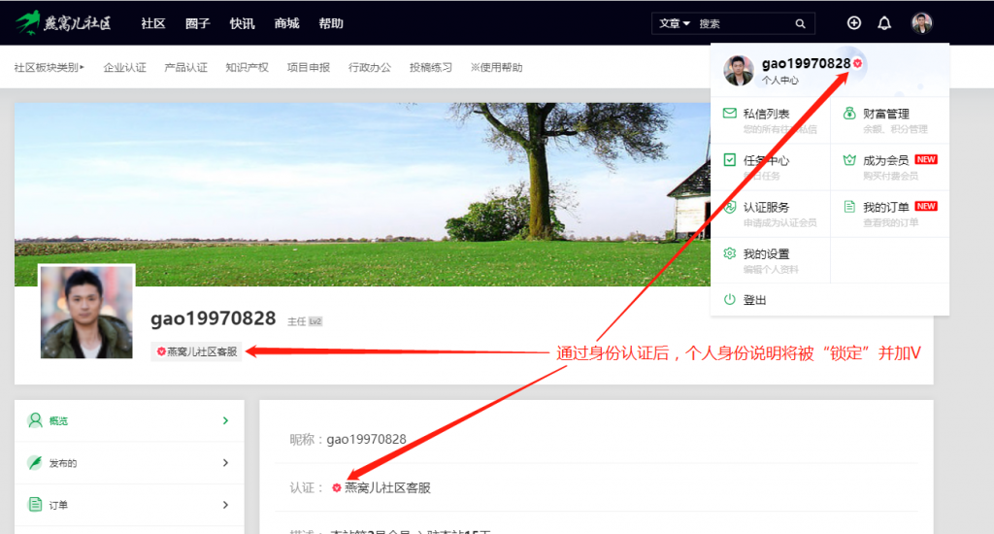Image resolution: width=994 pixels, height=534 pixels.
Task: Click the 我的设置 label
Action: [x=766, y=253]
